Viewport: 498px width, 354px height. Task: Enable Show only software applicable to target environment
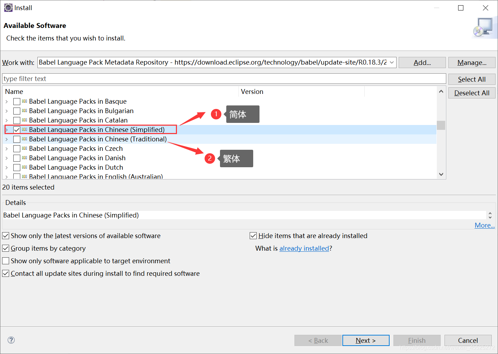click(x=6, y=261)
